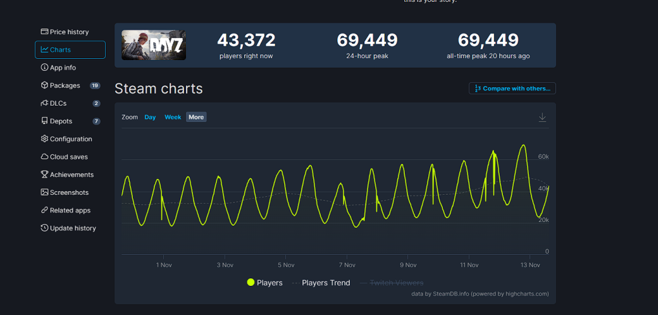The height and width of the screenshot is (315, 658).
Task: Click the 7 Nov axis label
Action: pyautogui.click(x=347, y=265)
